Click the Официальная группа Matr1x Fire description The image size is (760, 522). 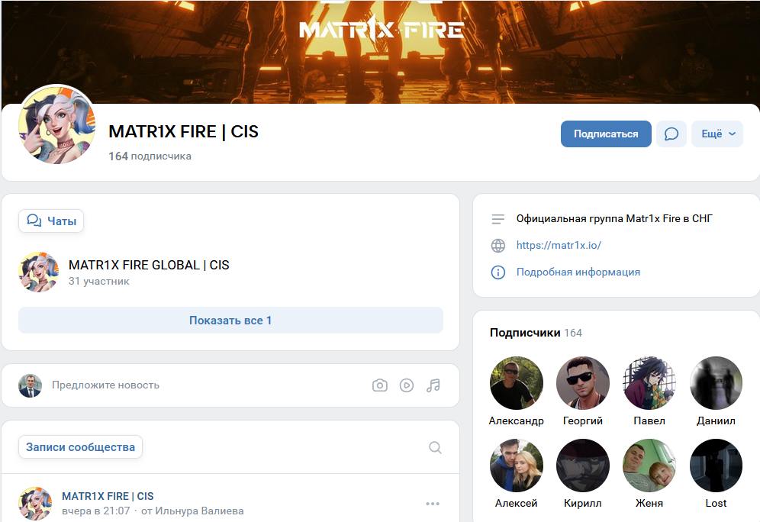[614, 218]
